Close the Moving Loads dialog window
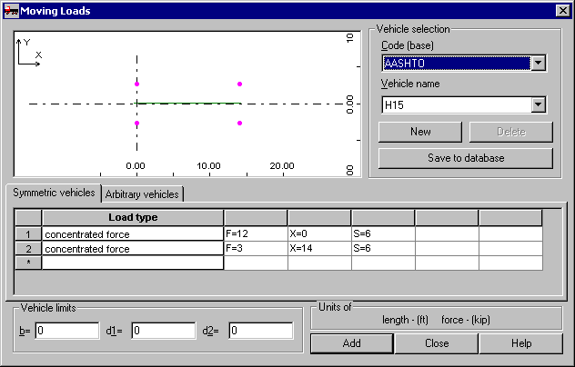The width and height of the screenshot is (575, 367). [x=562, y=11]
